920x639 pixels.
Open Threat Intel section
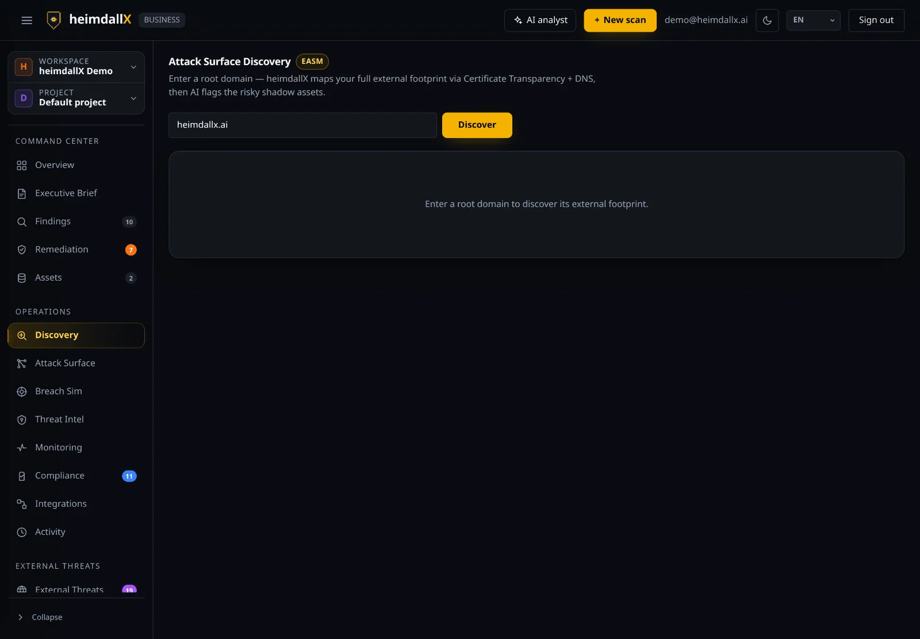tap(76, 419)
